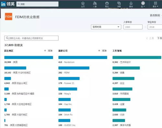
Task: Click the FIDM orange logo
Action: click(x=8, y=17)
